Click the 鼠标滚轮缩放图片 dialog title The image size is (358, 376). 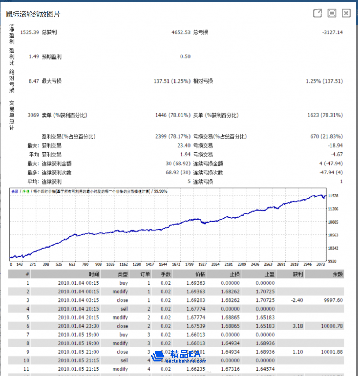point(33,14)
